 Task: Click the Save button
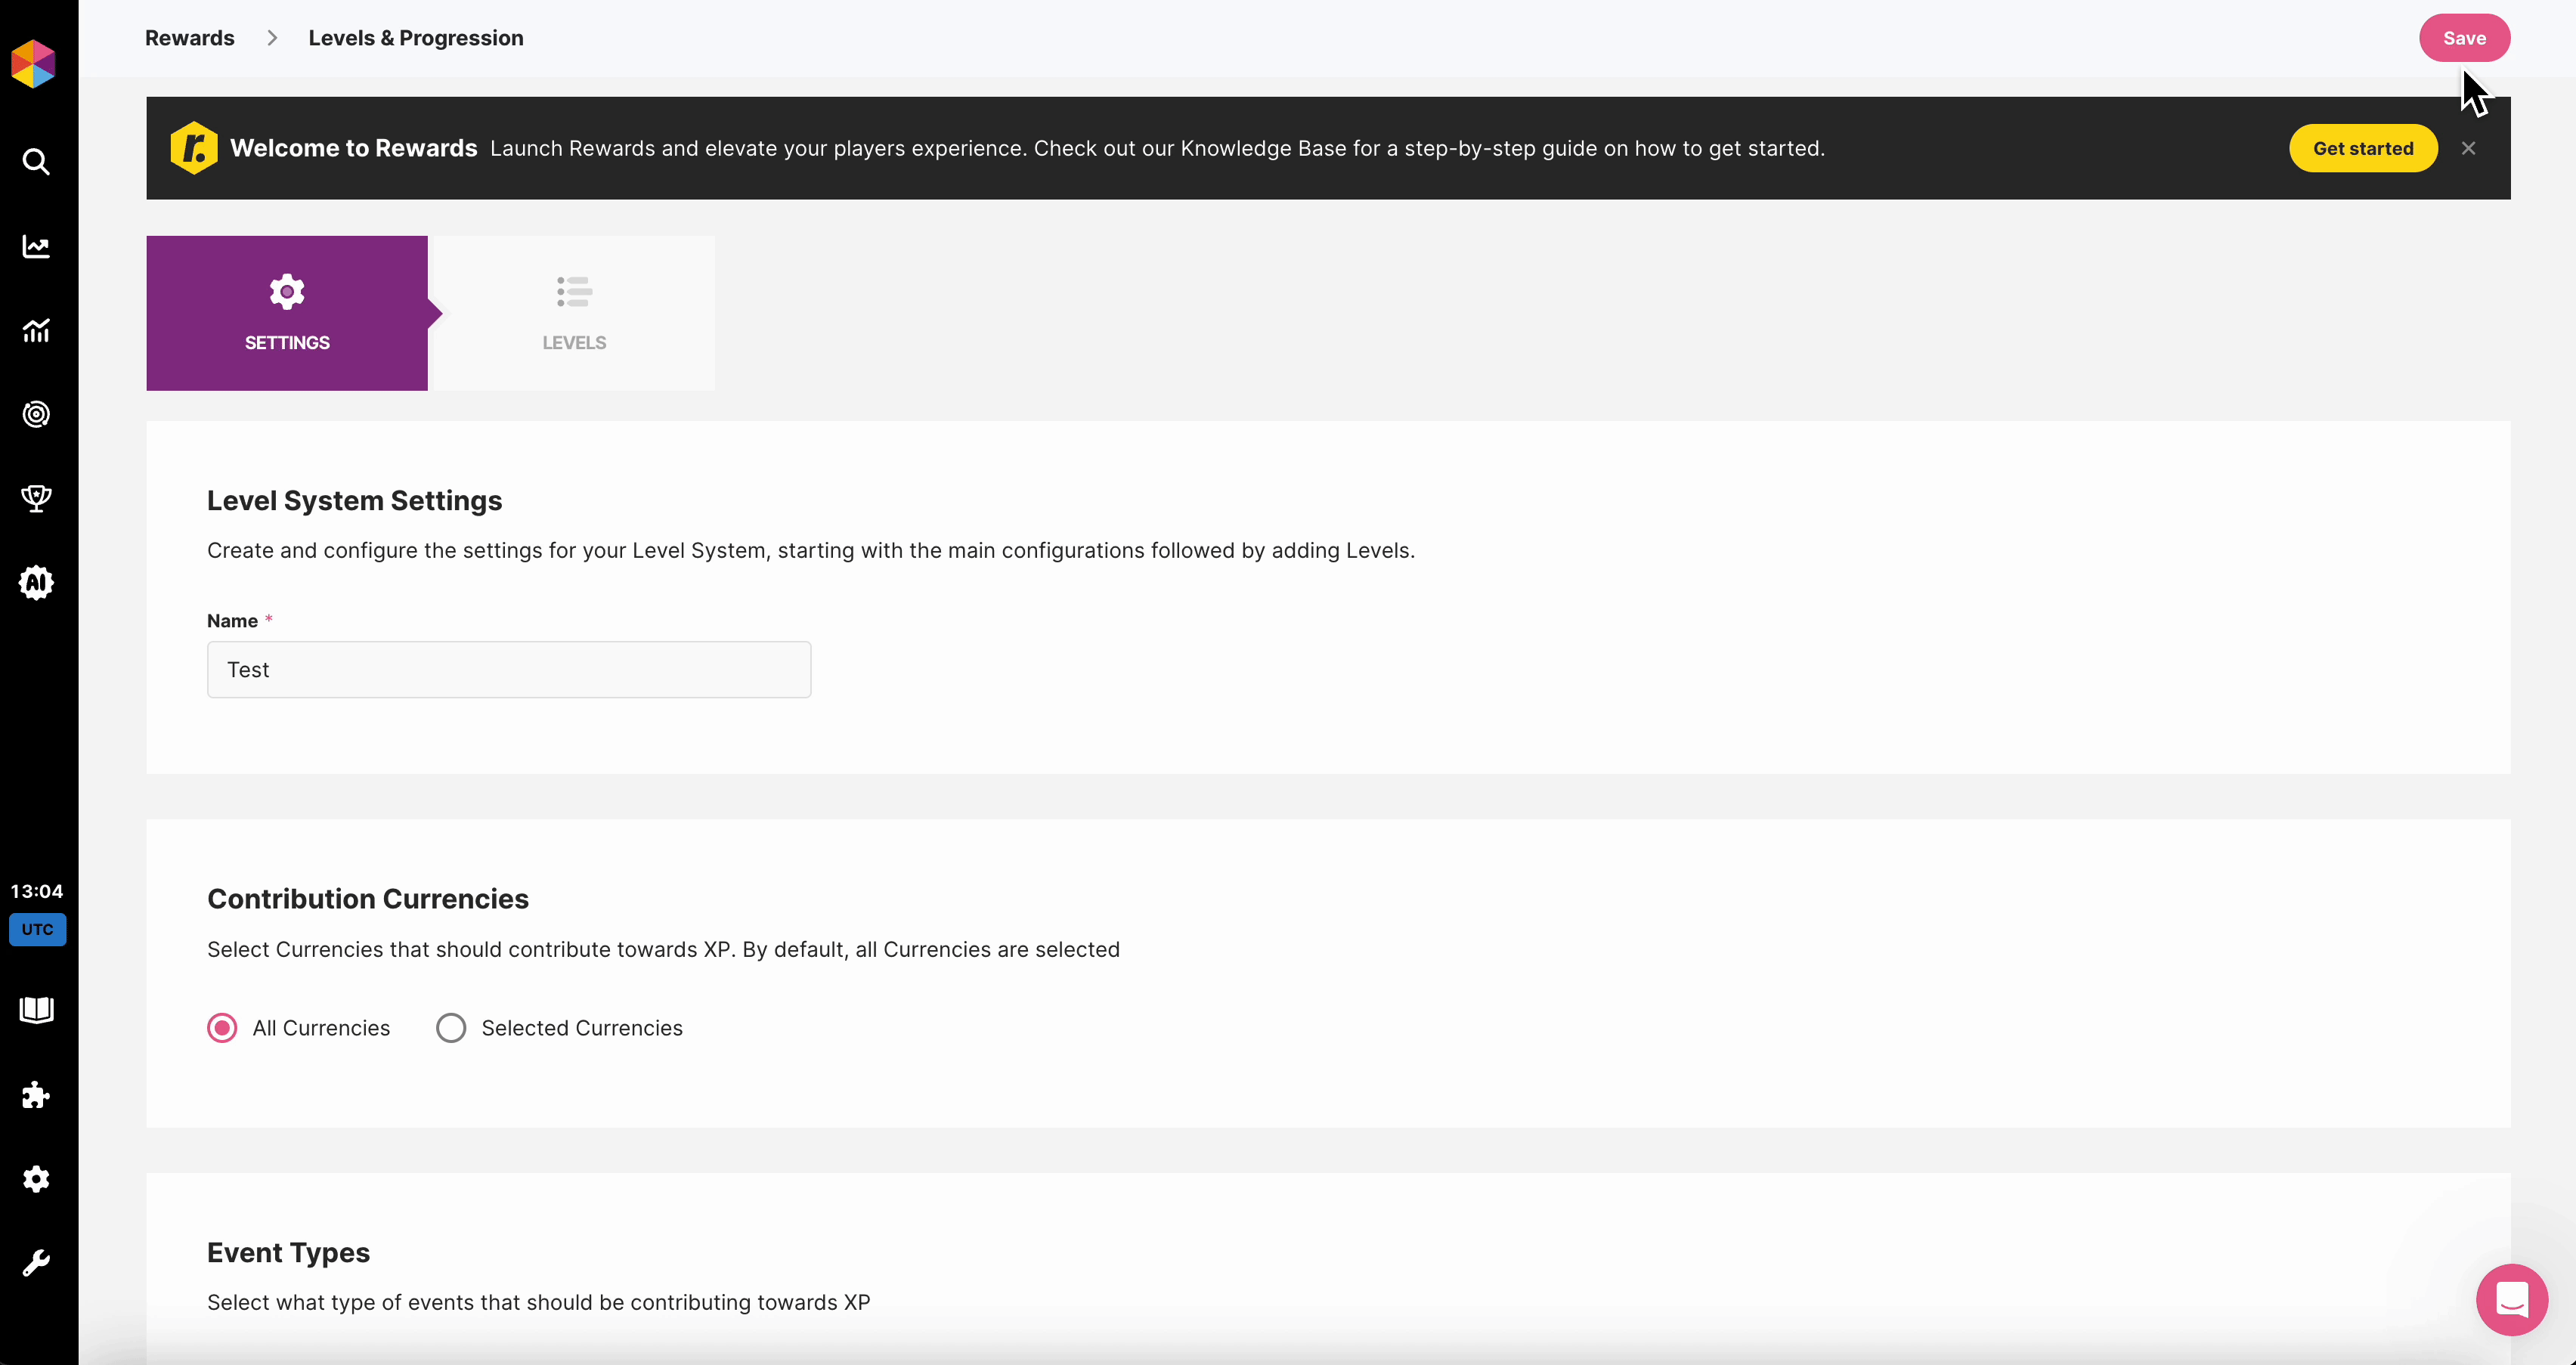[2463, 38]
